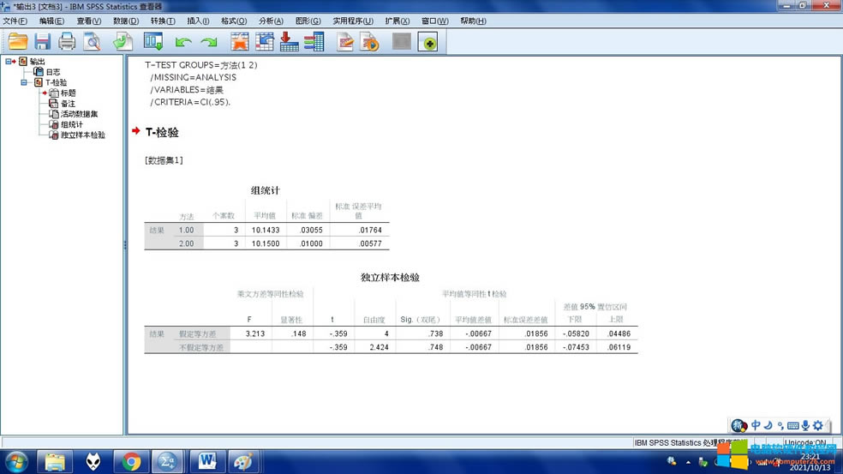This screenshot has height=474, width=843.
Task: Click the Print icon in toolbar
Action: [67, 41]
